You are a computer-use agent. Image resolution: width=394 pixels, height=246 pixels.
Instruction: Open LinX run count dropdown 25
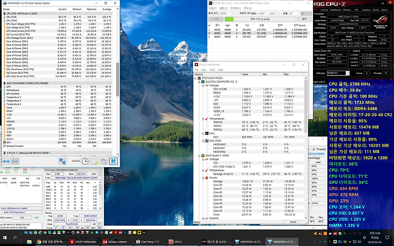pos(294,13)
